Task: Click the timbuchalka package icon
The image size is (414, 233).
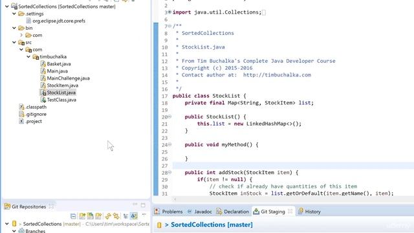Action: pos(36,56)
